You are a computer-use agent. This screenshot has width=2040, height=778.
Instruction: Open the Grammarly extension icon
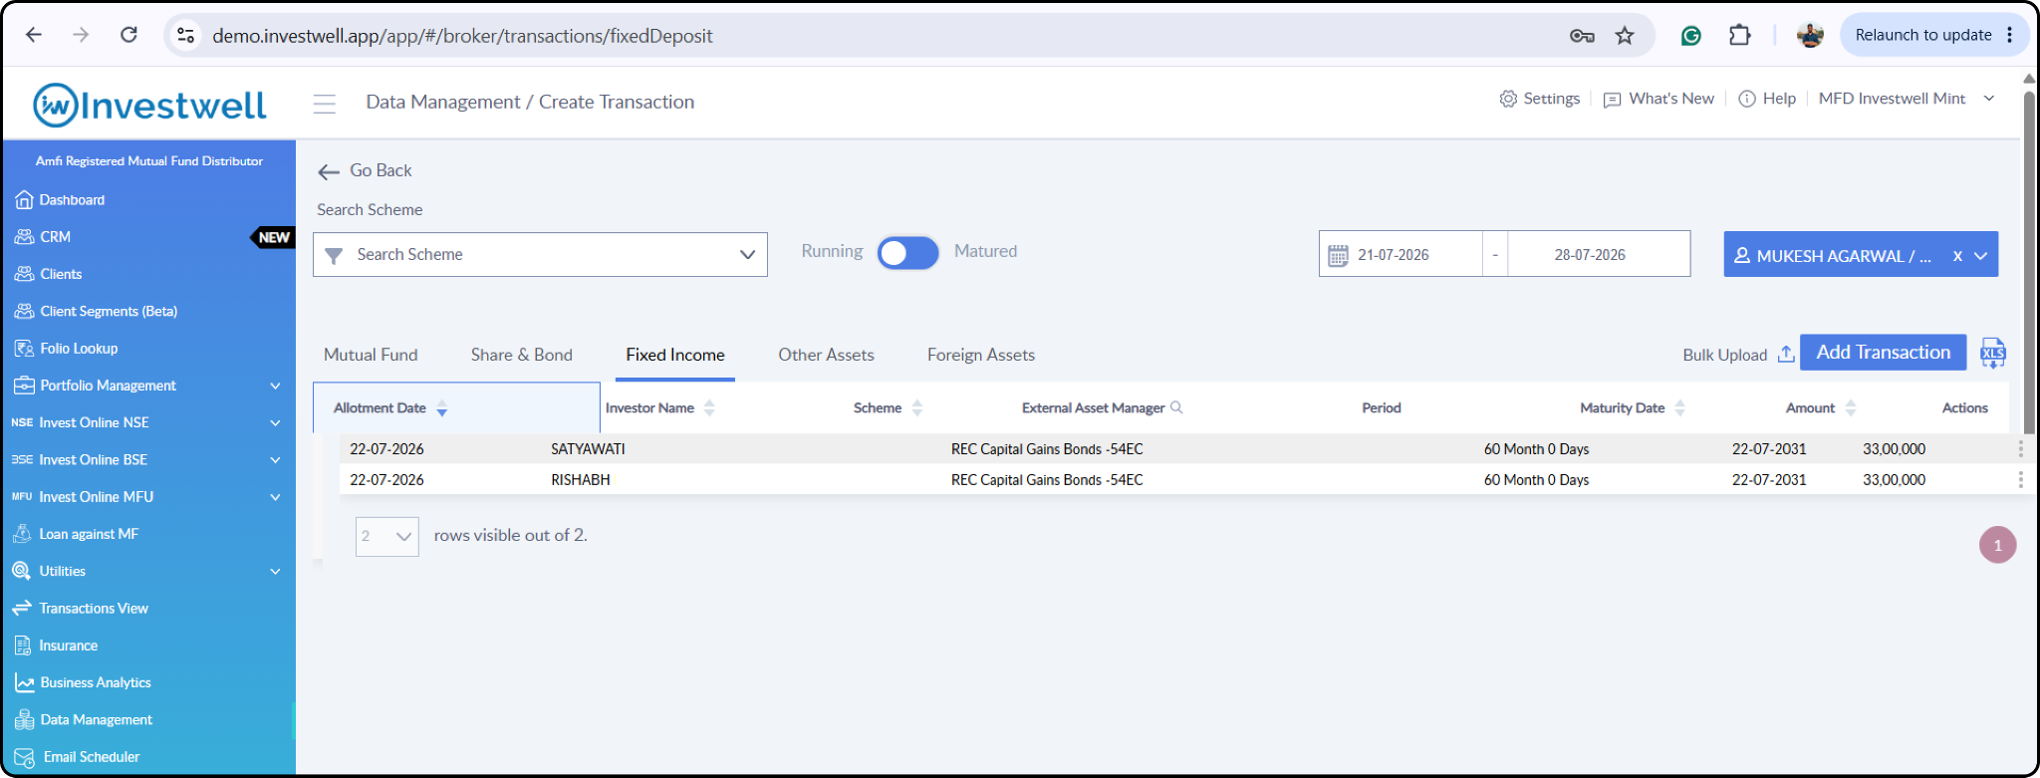coord(1691,36)
